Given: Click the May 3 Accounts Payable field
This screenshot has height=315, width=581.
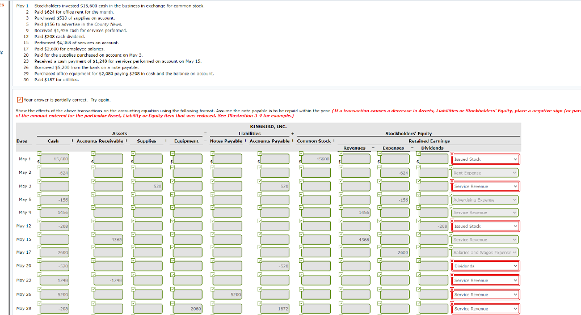Looking at the screenshot, I should pyautogui.click(x=275, y=186).
